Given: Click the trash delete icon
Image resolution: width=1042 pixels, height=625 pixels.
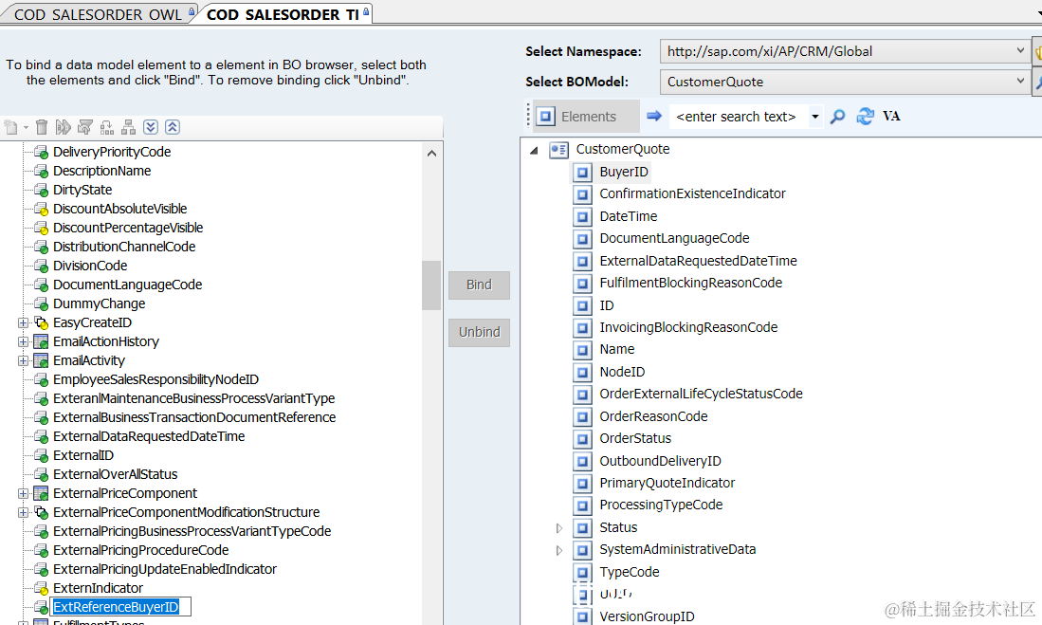Looking at the screenshot, I should pos(41,127).
